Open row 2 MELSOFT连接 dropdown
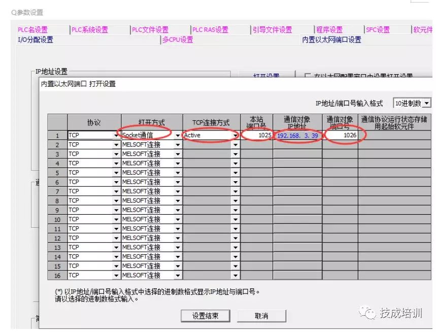The width and height of the screenshot is (436, 332). click(178, 145)
